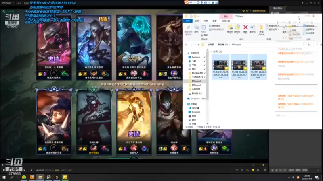
Task: Open File Explorer from the taskbar
Action: [40, 177]
